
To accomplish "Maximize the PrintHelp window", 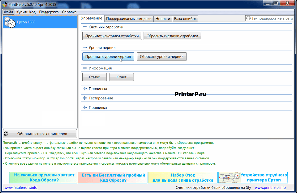I will (x=276, y=3).
